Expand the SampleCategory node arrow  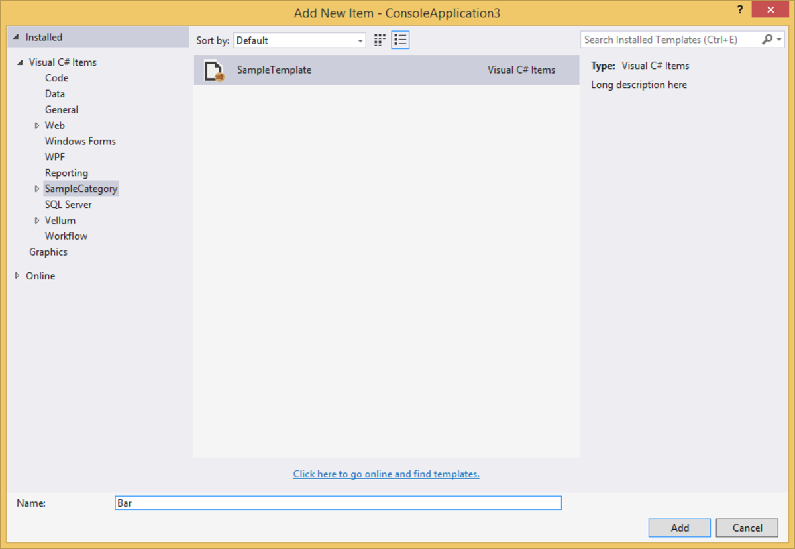[x=37, y=189]
